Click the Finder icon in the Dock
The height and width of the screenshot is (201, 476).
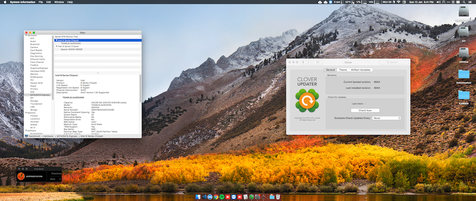pos(198,197)
